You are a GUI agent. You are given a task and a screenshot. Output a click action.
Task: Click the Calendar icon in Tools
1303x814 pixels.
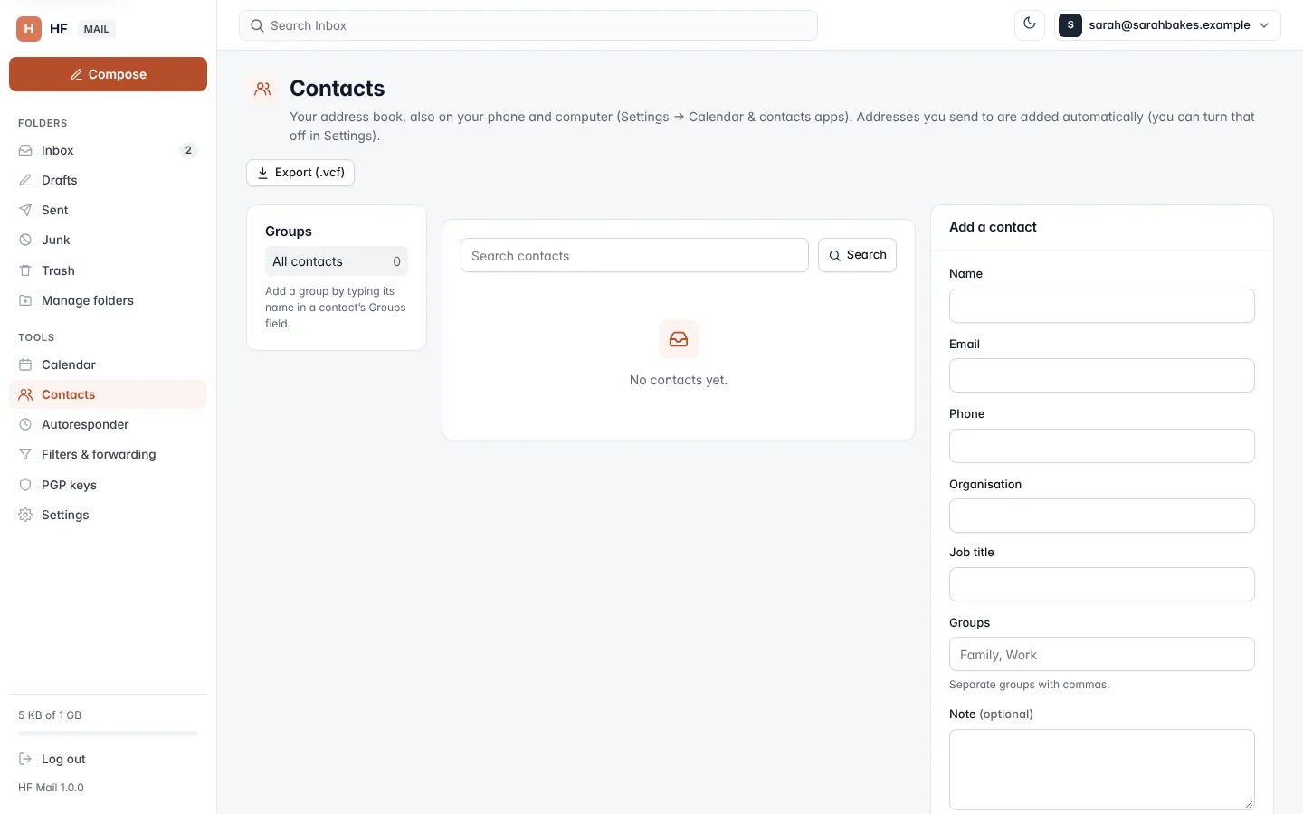[x=25, y=364]
